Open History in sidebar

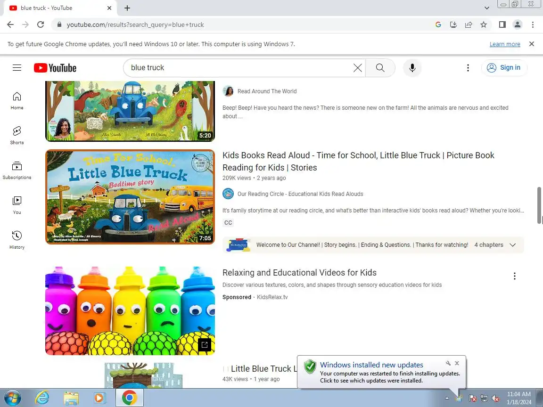16,240
